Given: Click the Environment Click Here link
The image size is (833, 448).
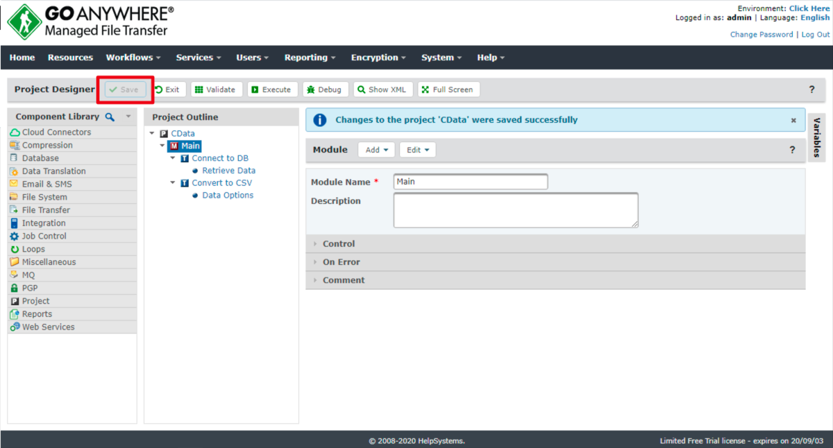Looking at the screenshot, I should [x=809, y=8].
